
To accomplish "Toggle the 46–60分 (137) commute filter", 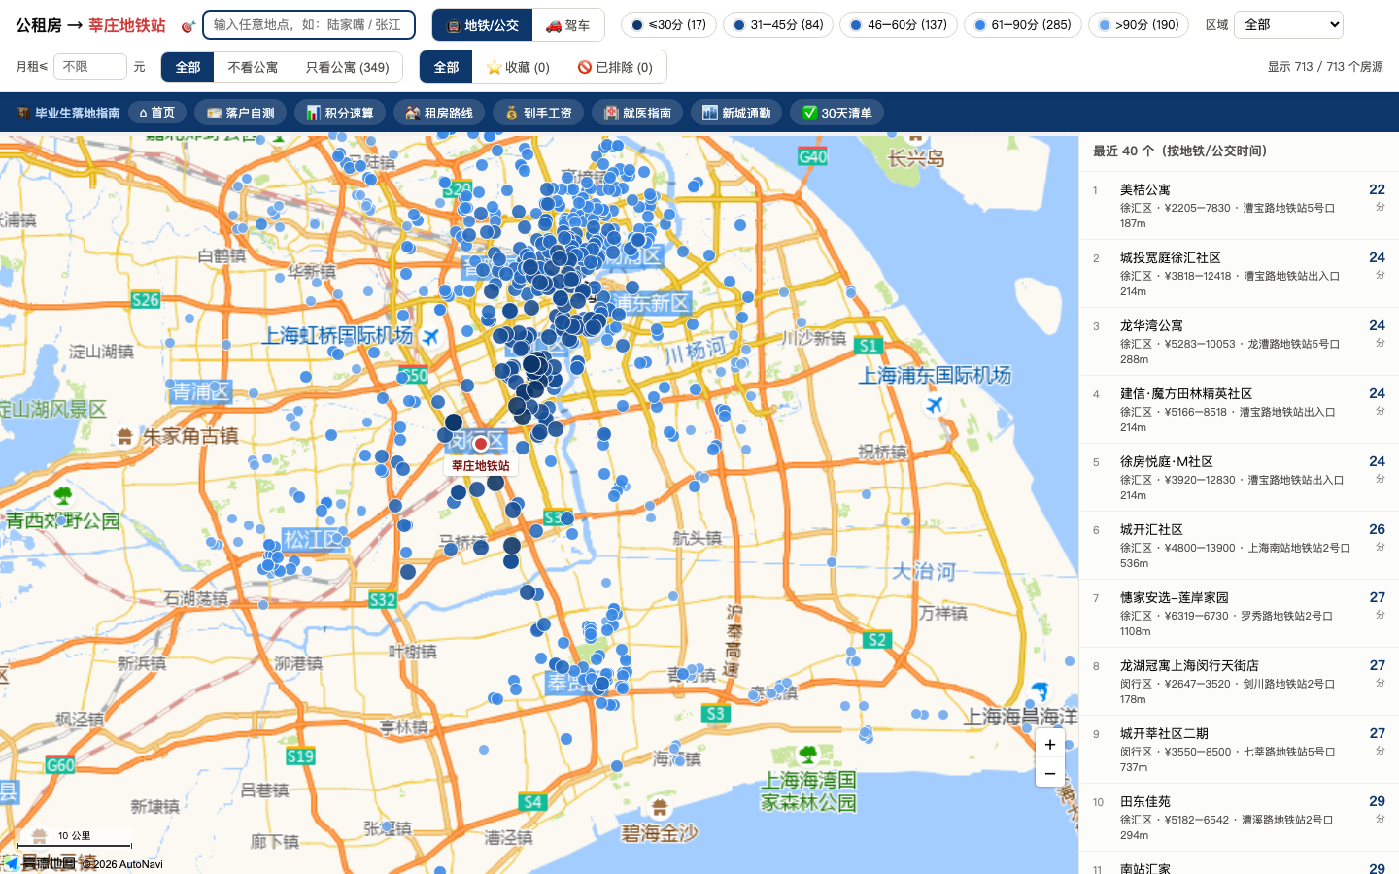I will click(899, 25).
